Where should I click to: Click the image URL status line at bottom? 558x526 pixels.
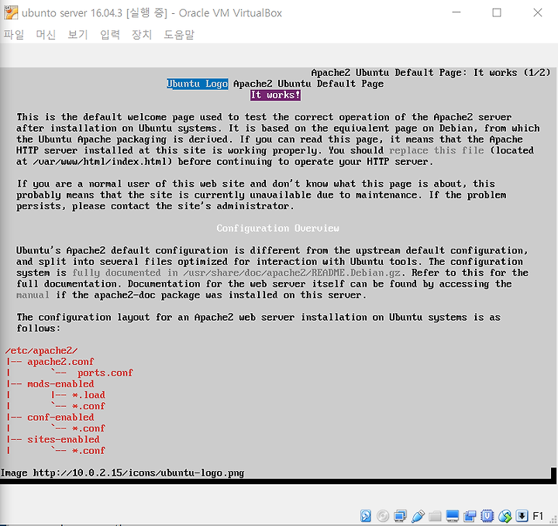point(122,473)
